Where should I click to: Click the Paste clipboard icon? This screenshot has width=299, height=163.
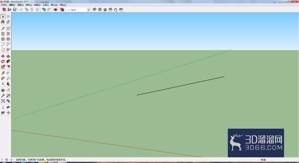(x=32, y=10)
